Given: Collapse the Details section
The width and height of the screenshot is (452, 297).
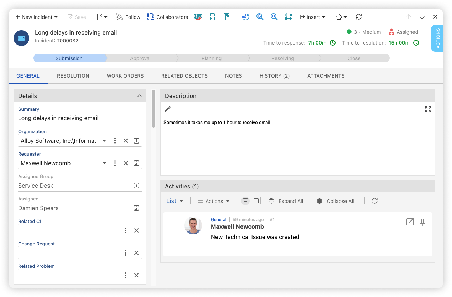Looking at the screenshot, I should tap(140, 96).
